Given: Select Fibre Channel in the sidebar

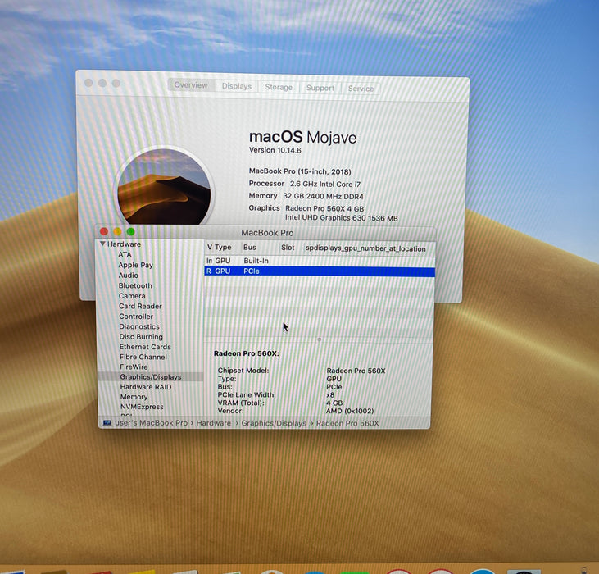Looking at the screenshot, I should pyautogui.click(x=143, y=357).
